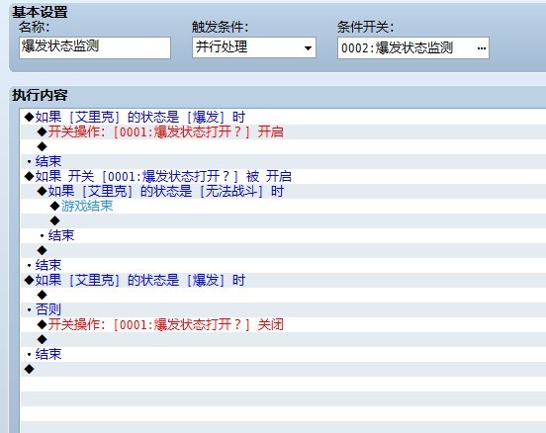Click the ellipsis button for 条件开关
This screenshot has width=546, height=433.
click(x=482, y=48)
